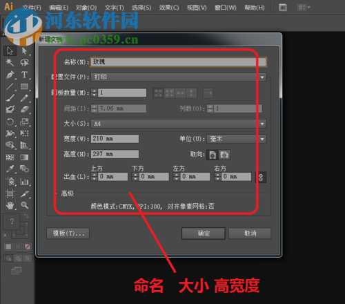Select the Selection (black arrow) tool

click(10, 50)
